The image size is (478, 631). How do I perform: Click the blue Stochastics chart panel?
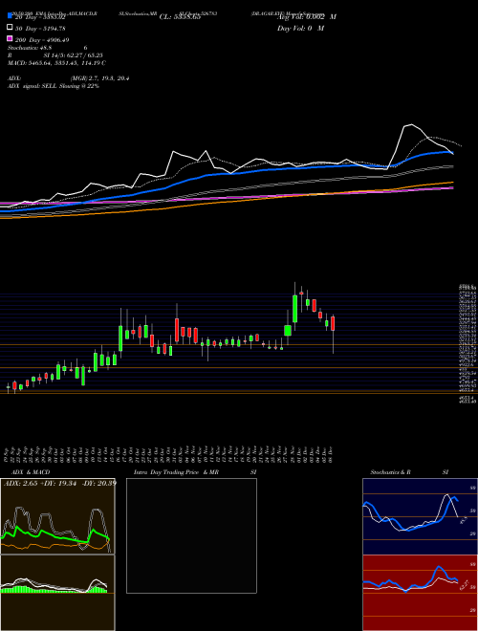click(x=420, y=516)
